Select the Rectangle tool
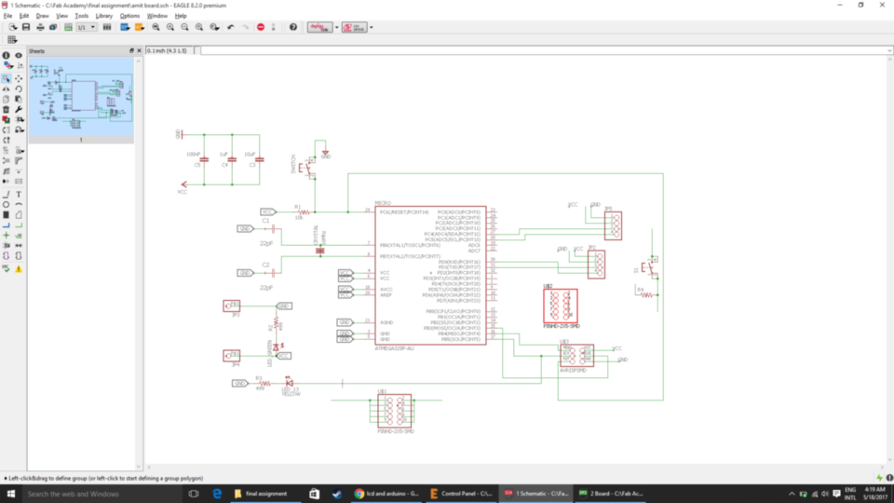This screenshot has width=894, height=503. pos(7,215)
